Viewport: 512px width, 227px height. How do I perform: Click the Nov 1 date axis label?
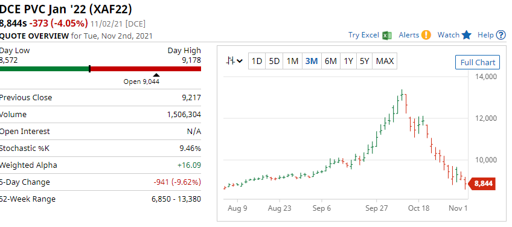[x=458, y=208]
